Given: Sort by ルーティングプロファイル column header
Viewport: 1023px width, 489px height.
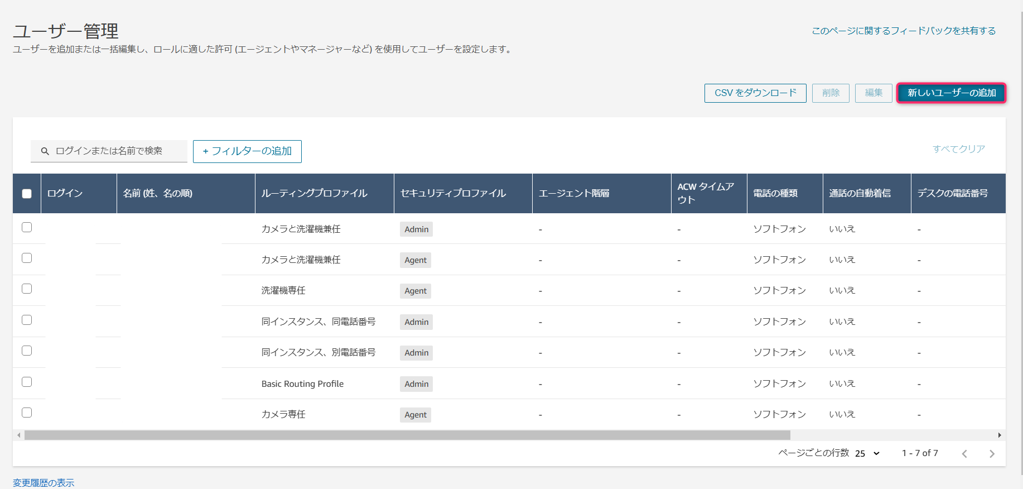Looking at the screenshot, I should (x=314, y=193).
